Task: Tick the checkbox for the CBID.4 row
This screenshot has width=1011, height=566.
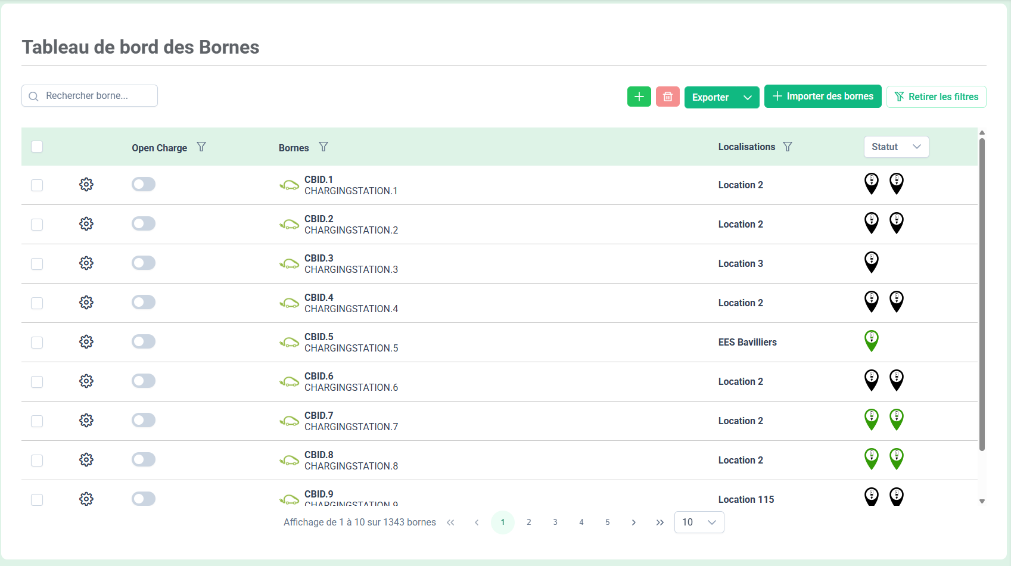Action: click(x=37, y=303)
